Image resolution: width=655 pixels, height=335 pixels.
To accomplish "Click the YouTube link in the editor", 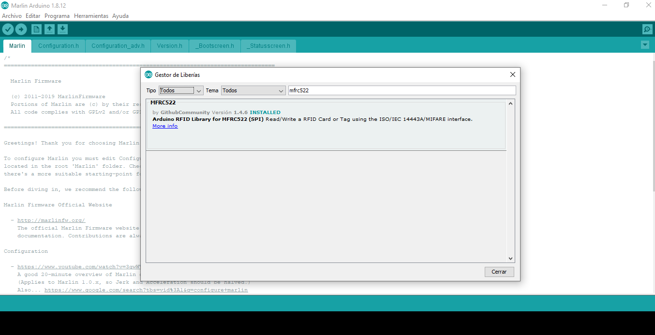I will pos(79,267).
